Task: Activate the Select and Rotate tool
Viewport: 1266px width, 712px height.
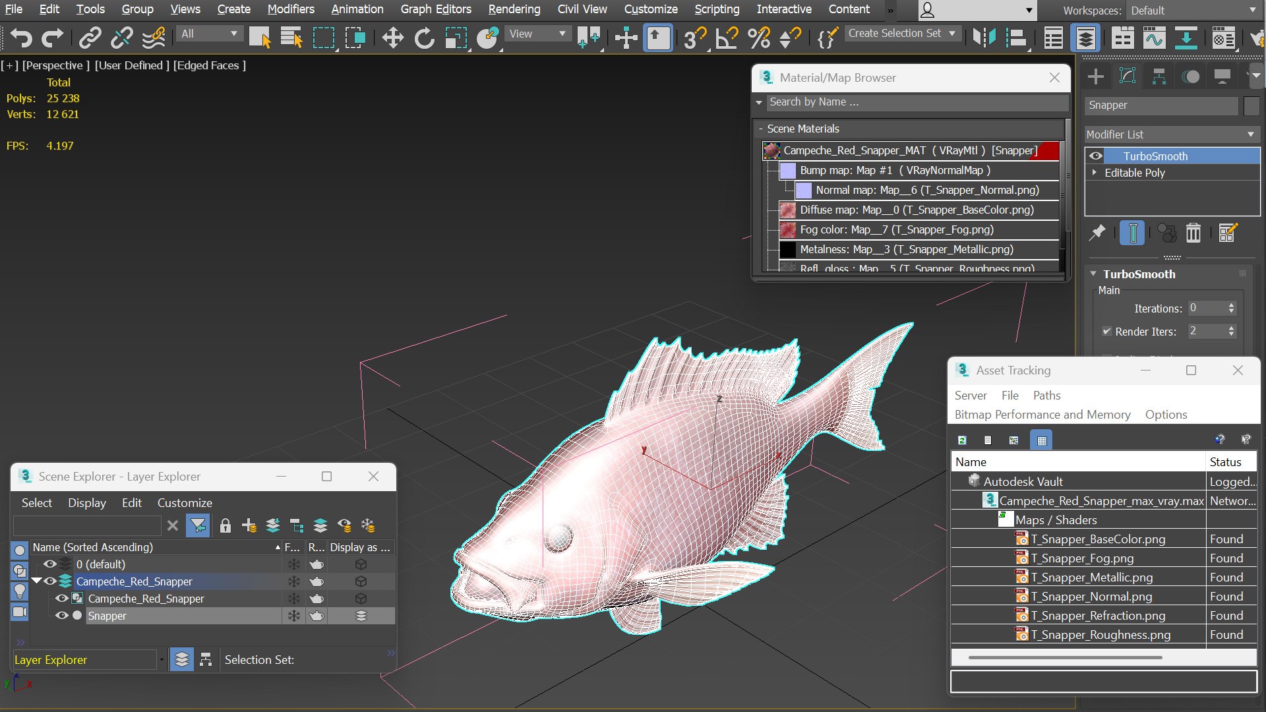Action: (424, 38)
